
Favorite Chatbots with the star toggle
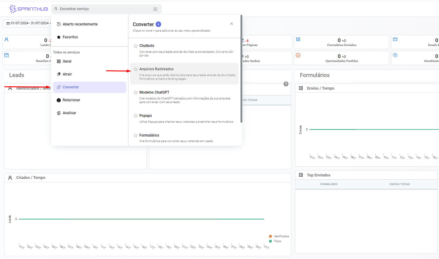135,46
